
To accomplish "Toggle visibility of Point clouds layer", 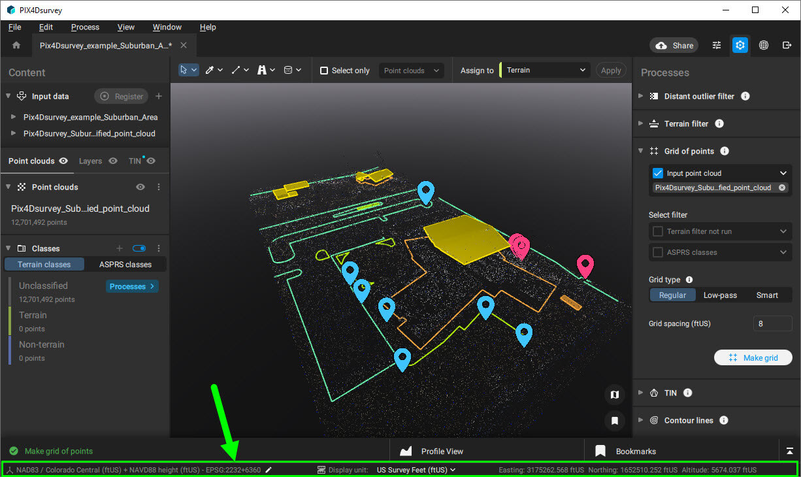I will tap(140, 187).
